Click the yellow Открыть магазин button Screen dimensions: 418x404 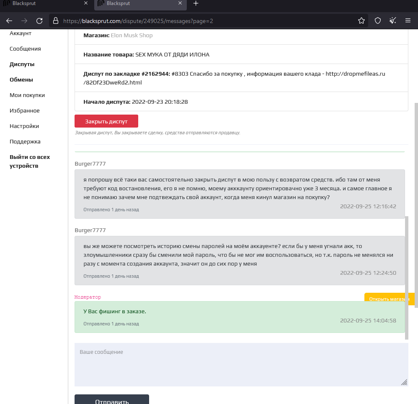pyautogui.click(x=390, y=299)
